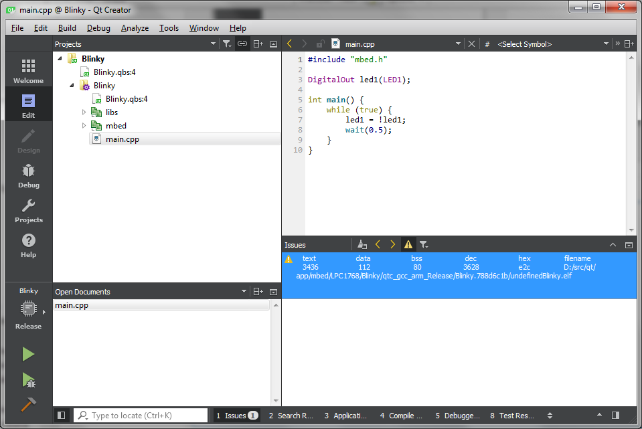
Task: Start debugging with the debug-run icon
Action: pyautogui.click(x=28, y=379)
